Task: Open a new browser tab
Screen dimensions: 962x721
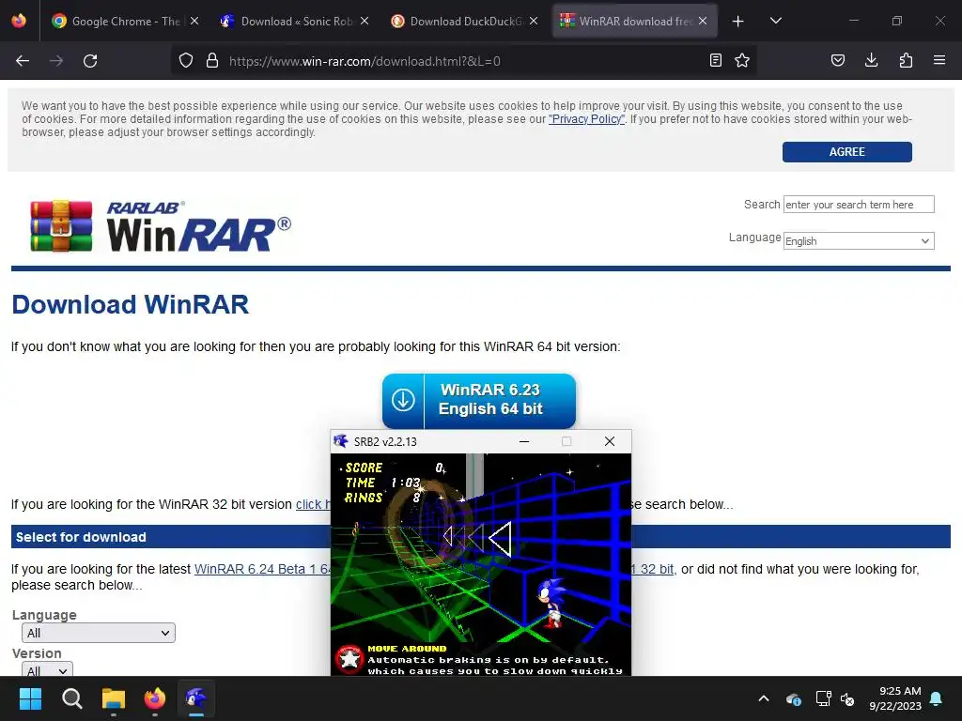Action: (738, 22)
